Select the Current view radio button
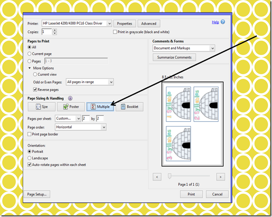The height and width of the screenshot is (217, 272). click(35, 74)
